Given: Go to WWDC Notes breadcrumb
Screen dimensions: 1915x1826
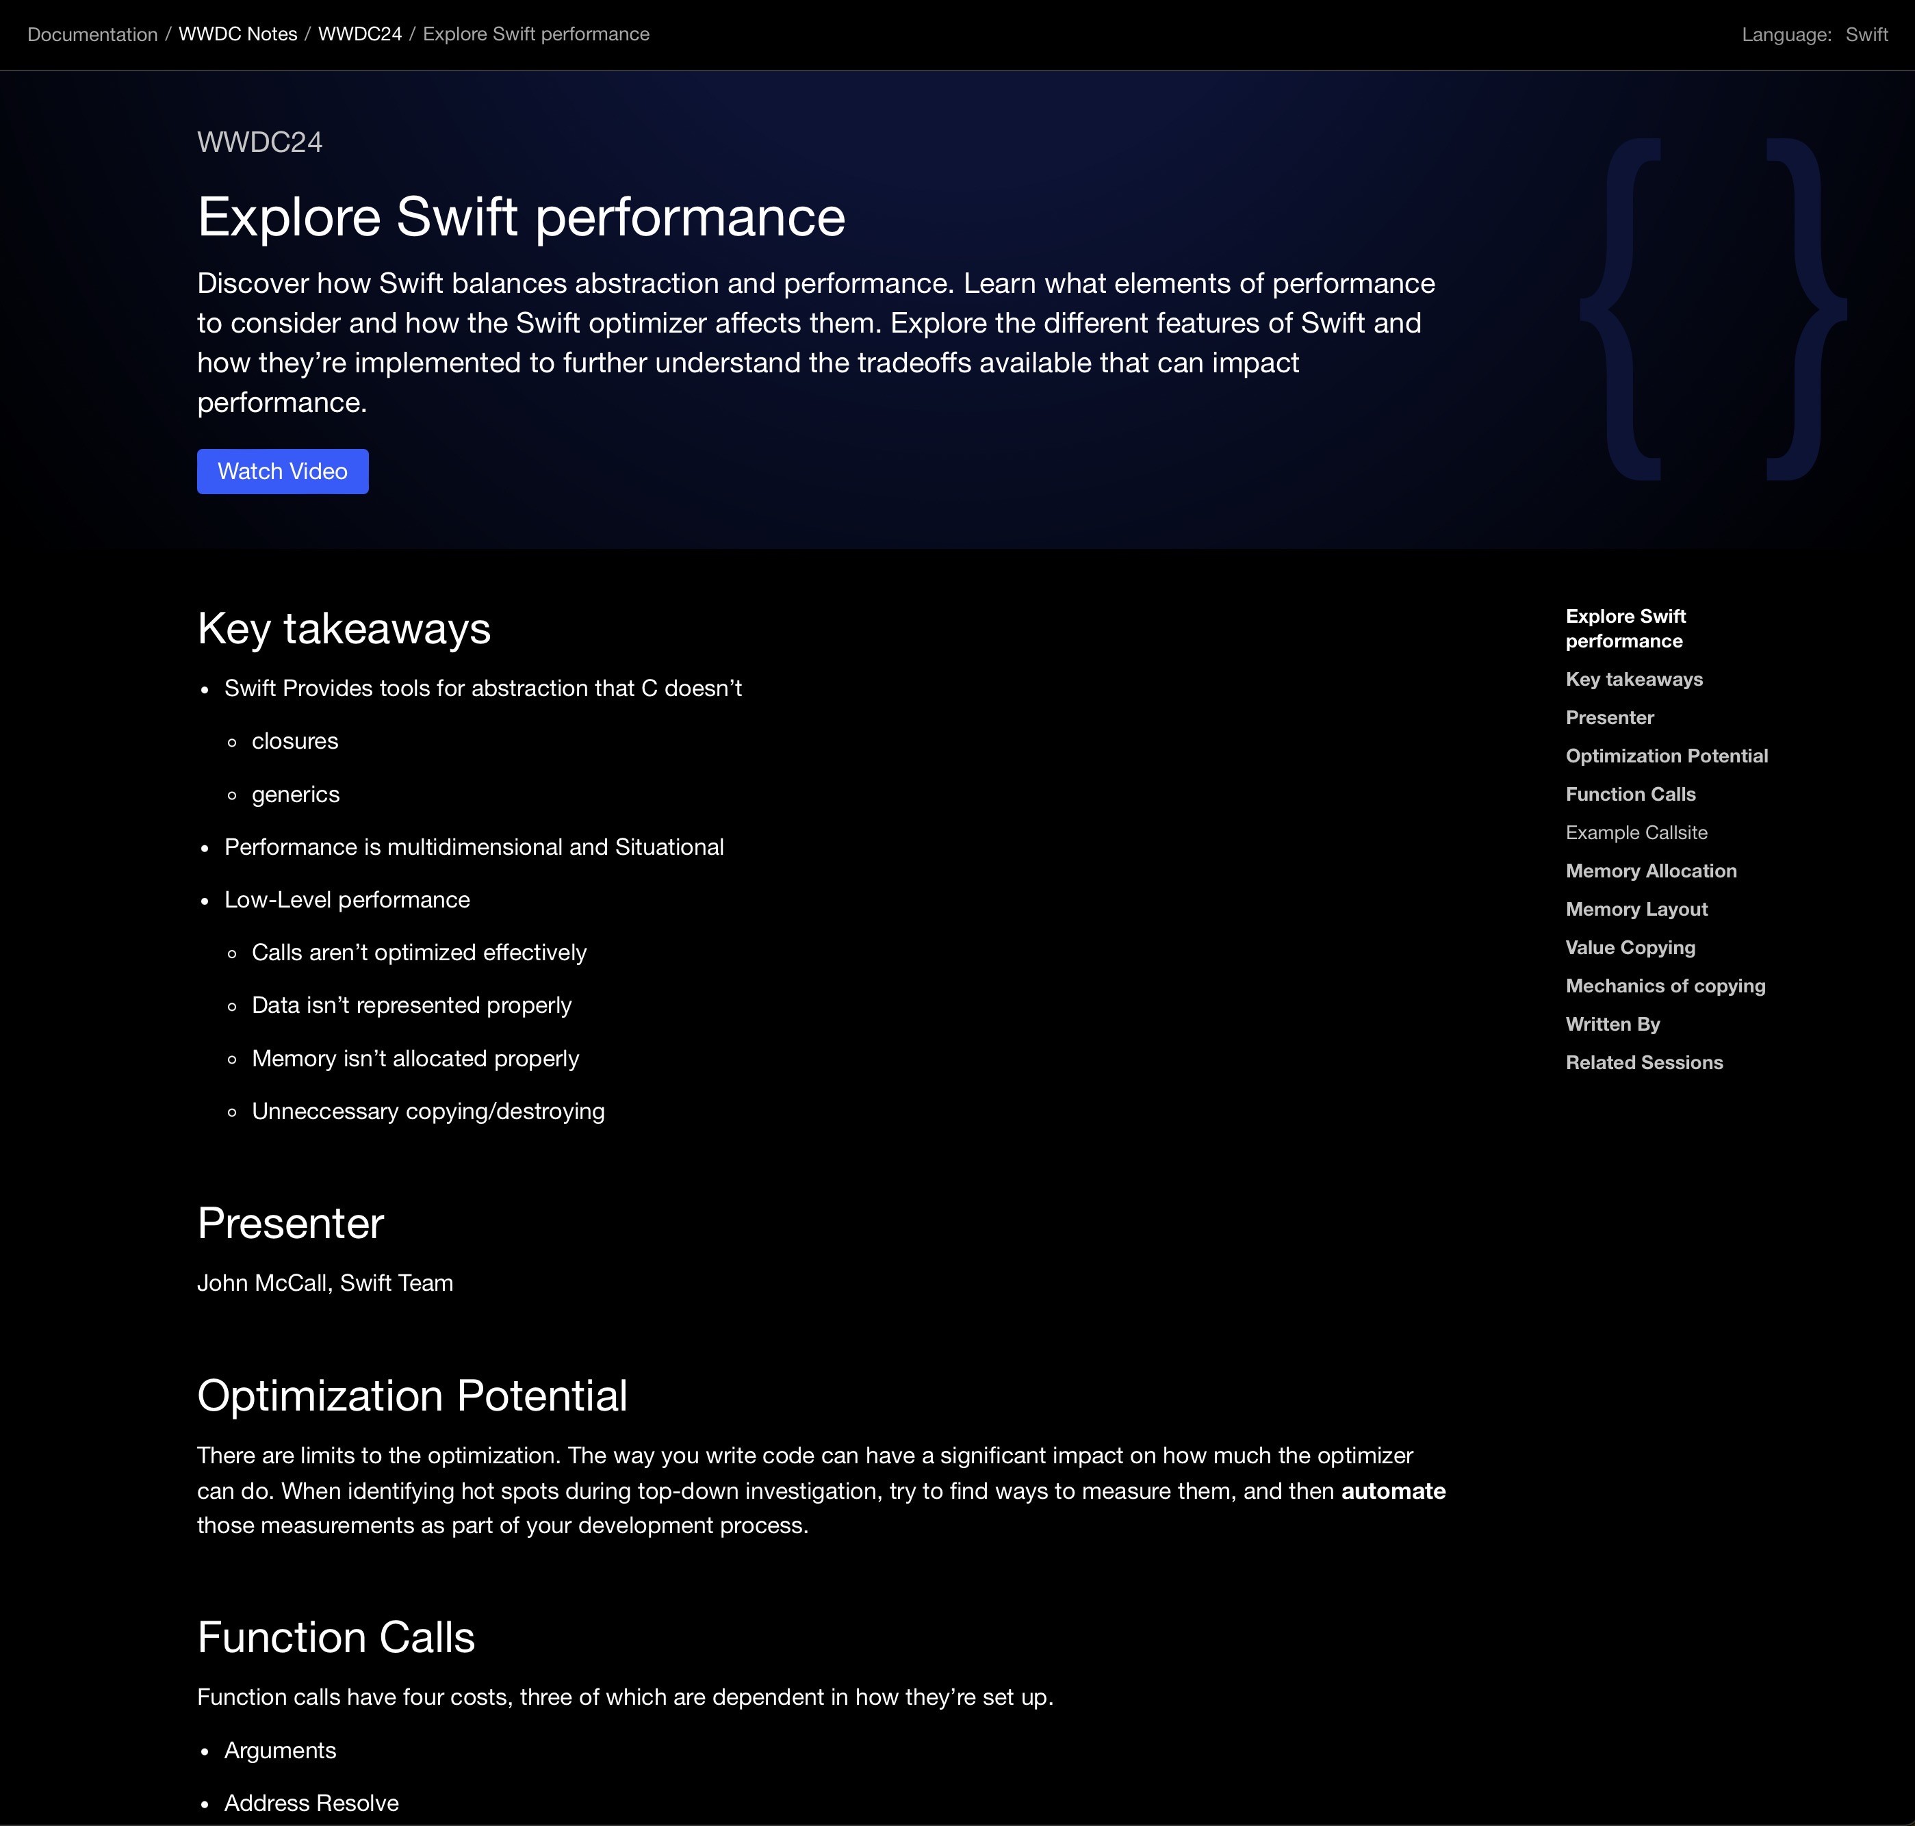Looking at the screenshot, I should 237,34.
